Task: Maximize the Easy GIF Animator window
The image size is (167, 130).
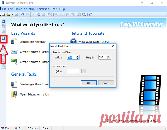Action: [x=152, y=3]
